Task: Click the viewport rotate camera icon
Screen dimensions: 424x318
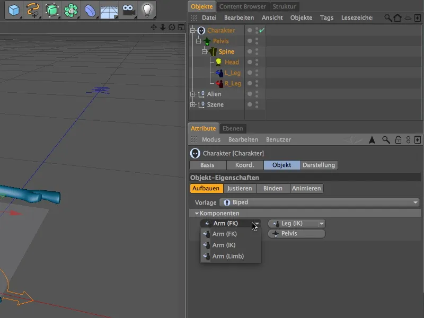Action: click(172, 27)
